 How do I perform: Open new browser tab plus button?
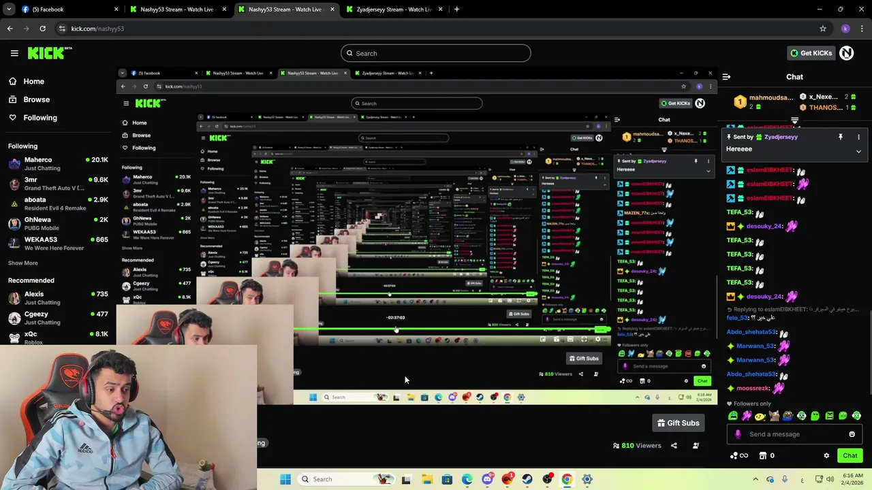tap(456, 10)
